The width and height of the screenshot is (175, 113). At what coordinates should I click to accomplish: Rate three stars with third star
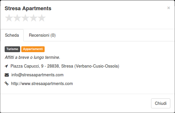click(25, 18)
